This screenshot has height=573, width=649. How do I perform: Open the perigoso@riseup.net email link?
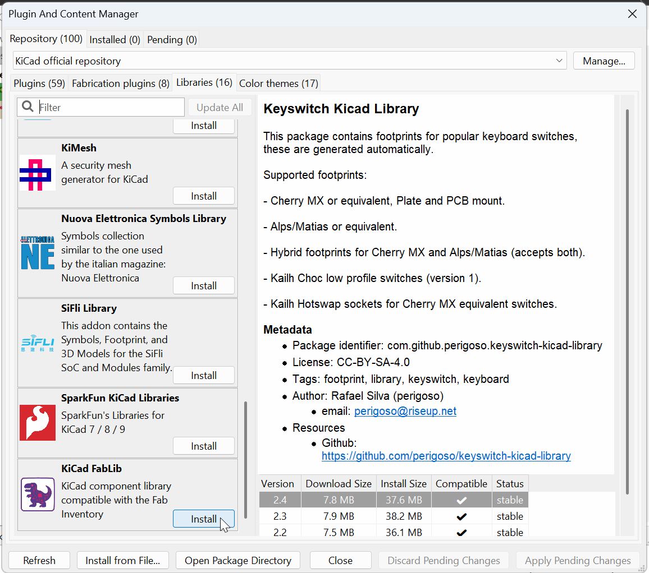click(x=405, y=412)
